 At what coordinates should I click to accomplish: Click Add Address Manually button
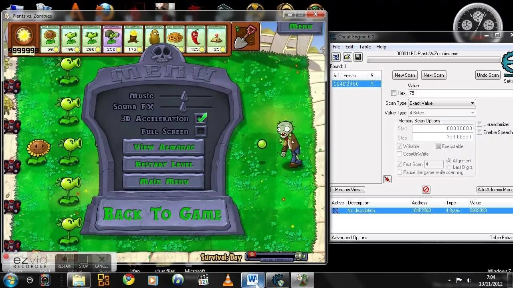[x=495, y=190]
